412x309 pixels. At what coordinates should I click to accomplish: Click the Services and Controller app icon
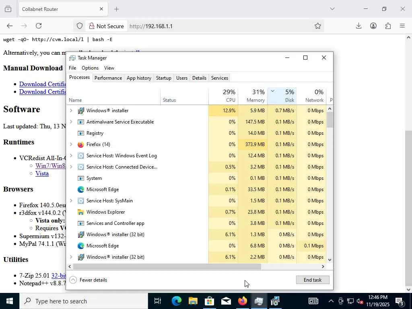pyautogui.click(x=81, y=223)
